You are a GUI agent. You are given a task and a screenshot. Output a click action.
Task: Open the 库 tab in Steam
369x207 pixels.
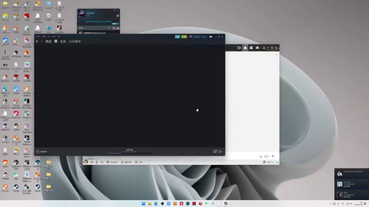point(56,41)
